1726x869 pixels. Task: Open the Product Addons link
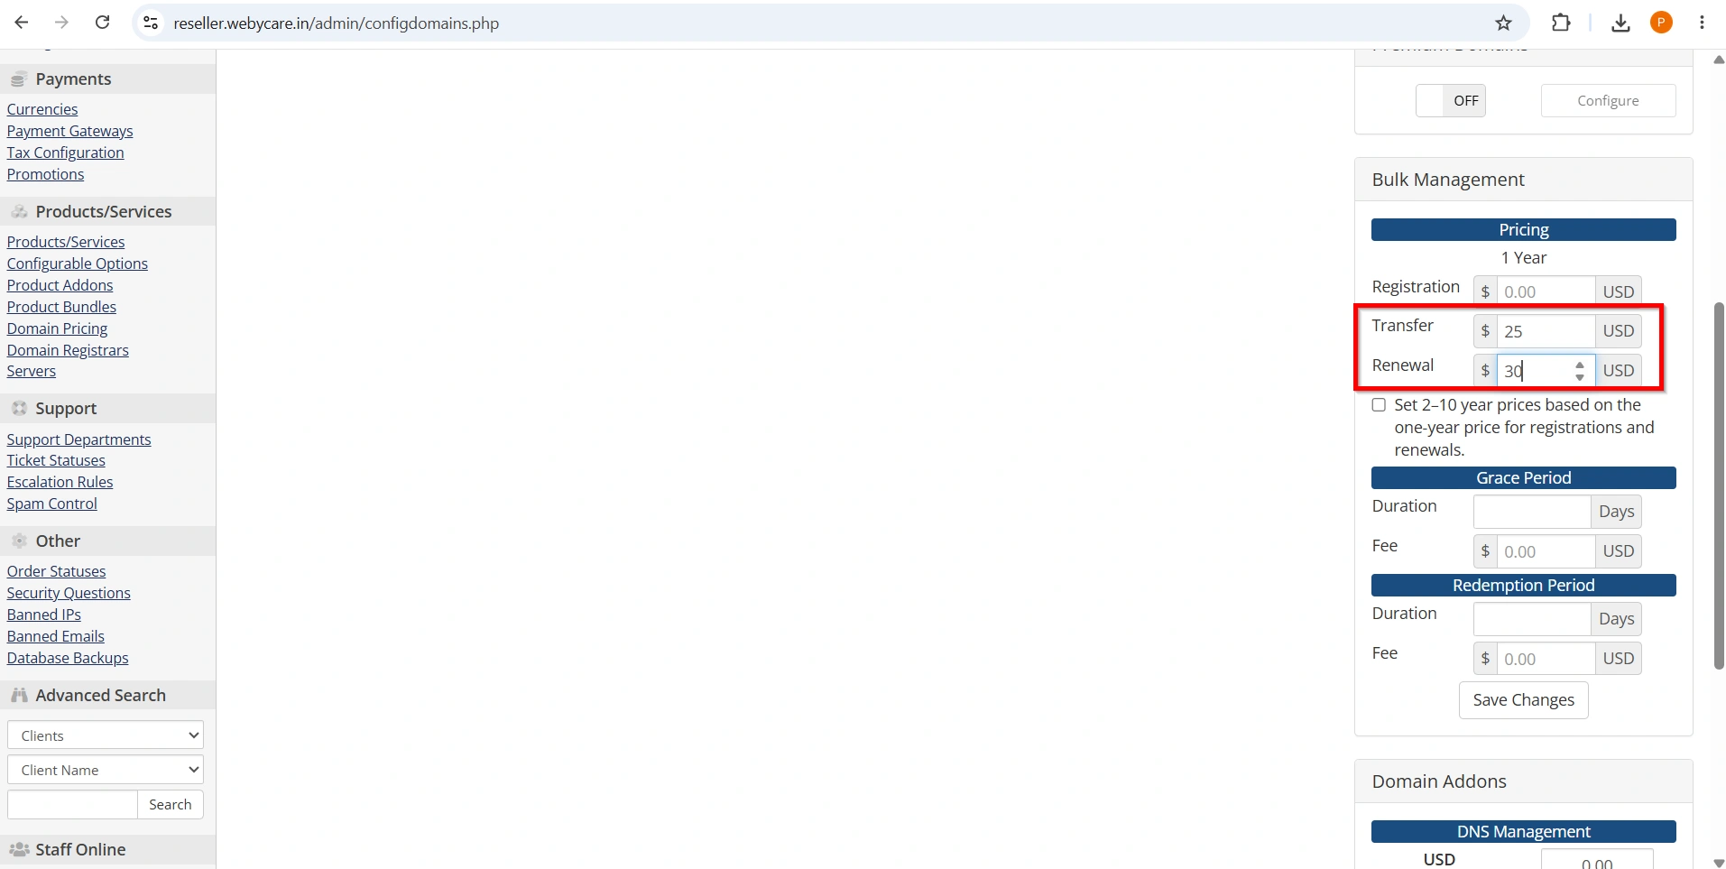click(x=60, y=285)
